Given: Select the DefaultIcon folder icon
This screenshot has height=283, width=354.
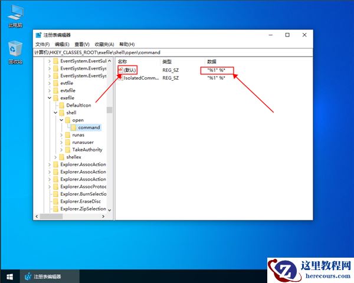Looking at the screenshot, I should pos(61,106).
